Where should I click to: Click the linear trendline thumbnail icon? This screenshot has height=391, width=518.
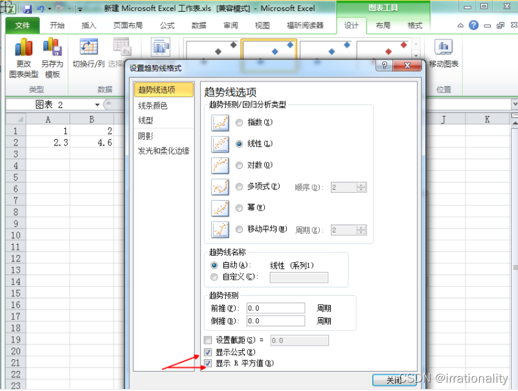(220, 144)
